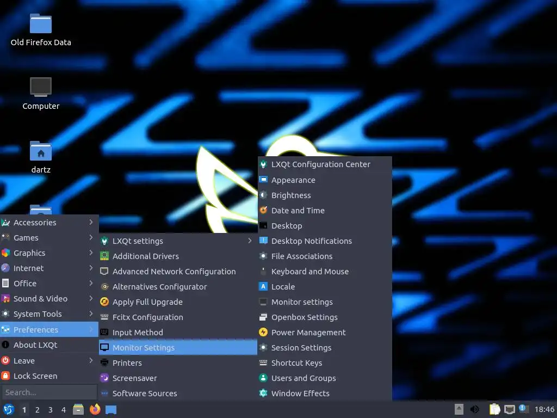Click the Power Management icon
The image size is (557, 418).
coord(263,333)
